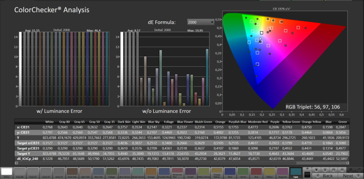Click the Max: 19,95 label
The width and height of the screenshot is (364, 179).
(x=195, y=30)
